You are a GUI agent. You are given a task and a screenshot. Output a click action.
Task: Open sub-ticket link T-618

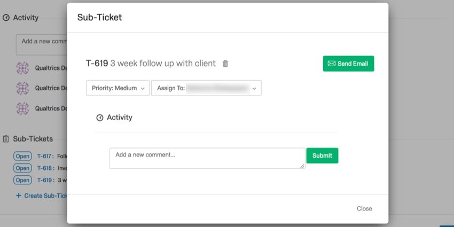tap(46, 168)
